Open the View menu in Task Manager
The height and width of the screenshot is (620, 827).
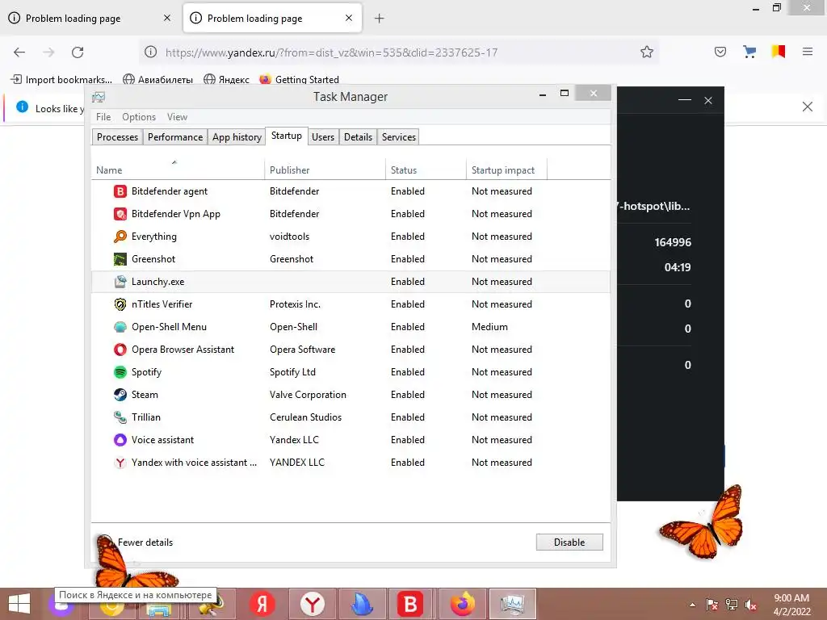coord(177,117)
